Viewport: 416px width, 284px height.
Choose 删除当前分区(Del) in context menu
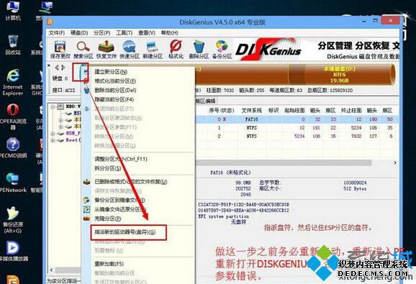click(115, 91)
